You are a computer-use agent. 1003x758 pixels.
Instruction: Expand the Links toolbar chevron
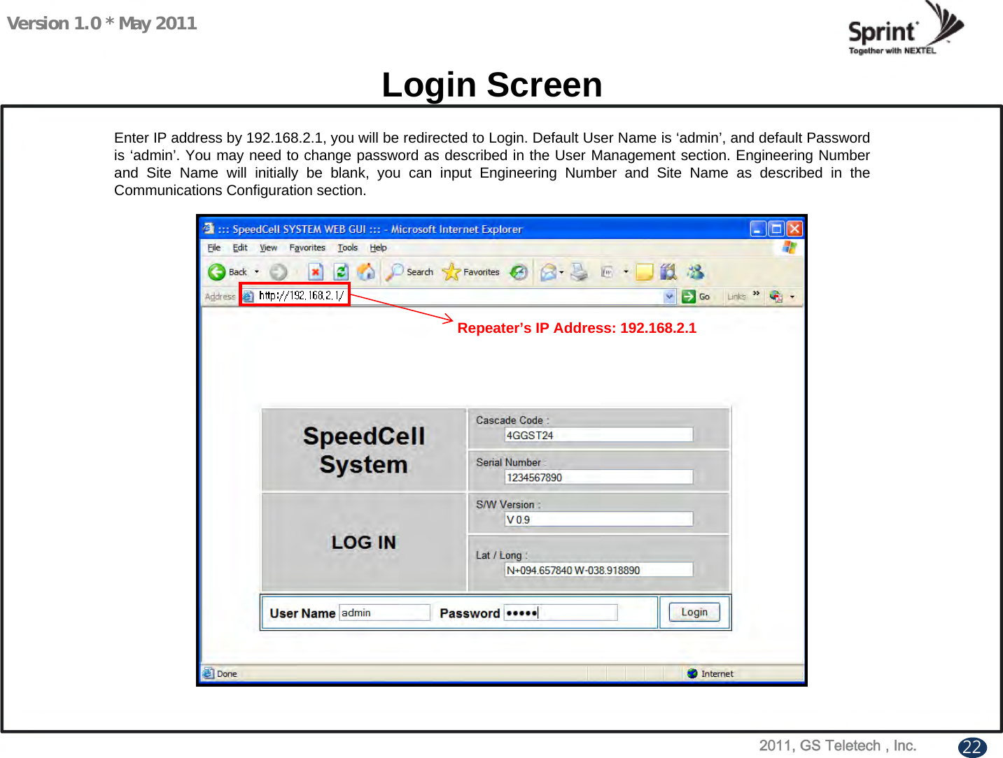coord(756,294)
